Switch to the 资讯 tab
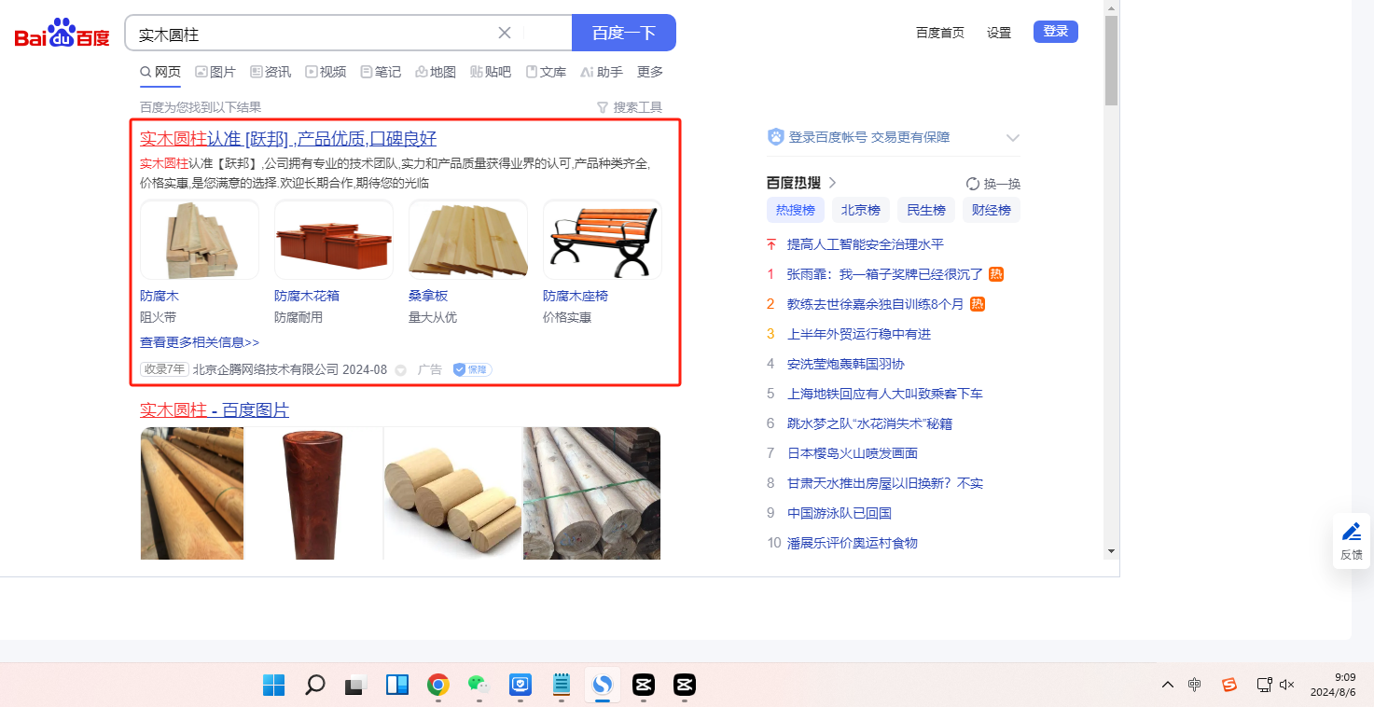The width and height of the screenshot is (1374, 707). pyautogui.click(x=271, y=72)
